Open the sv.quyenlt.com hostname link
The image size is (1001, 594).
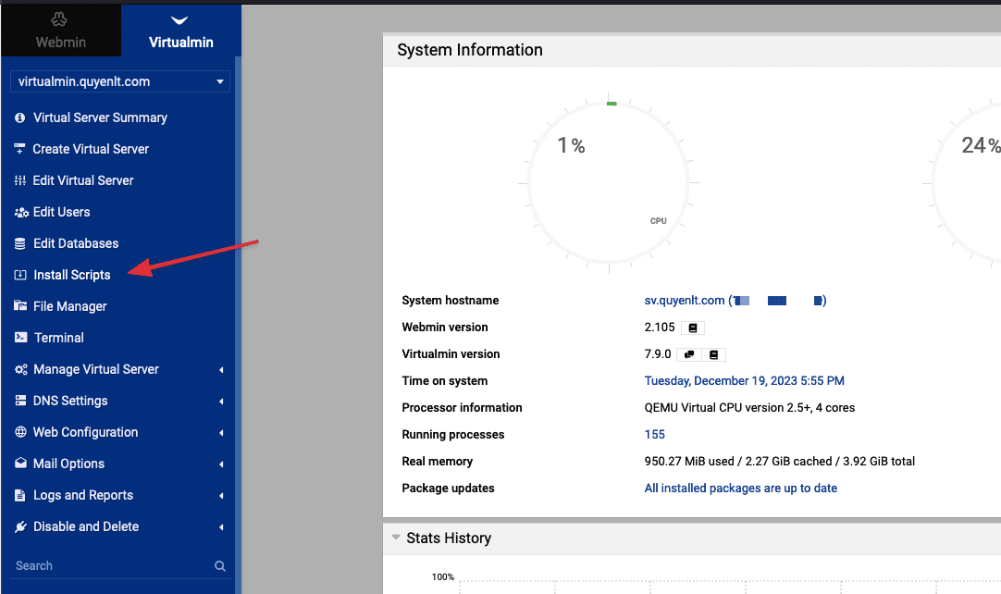tap(684, 301)
